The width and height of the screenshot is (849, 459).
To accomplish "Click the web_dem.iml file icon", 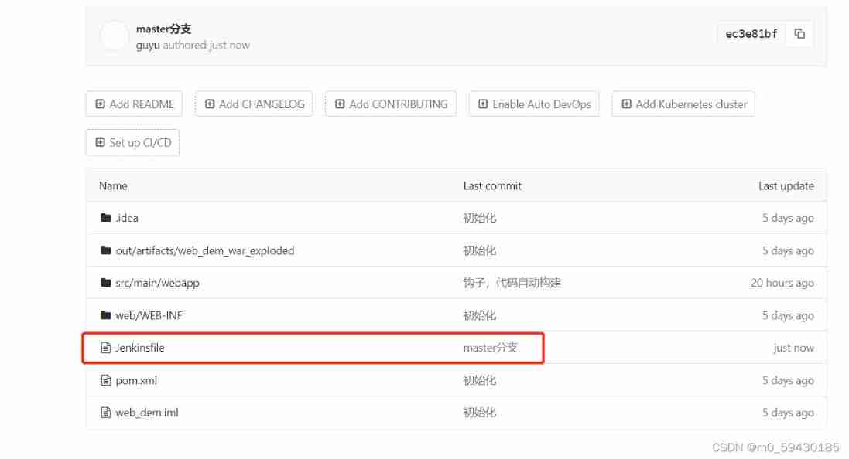I will (x=106, y=413).
